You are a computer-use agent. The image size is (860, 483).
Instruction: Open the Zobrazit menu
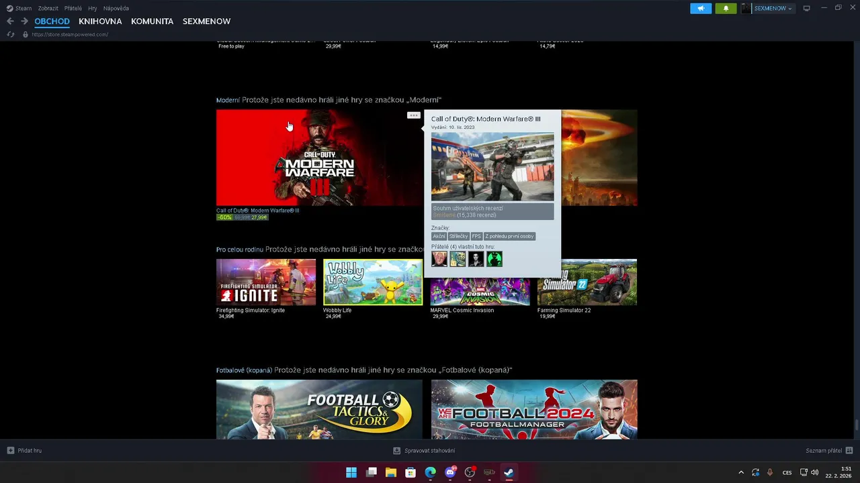coord(48,8)
